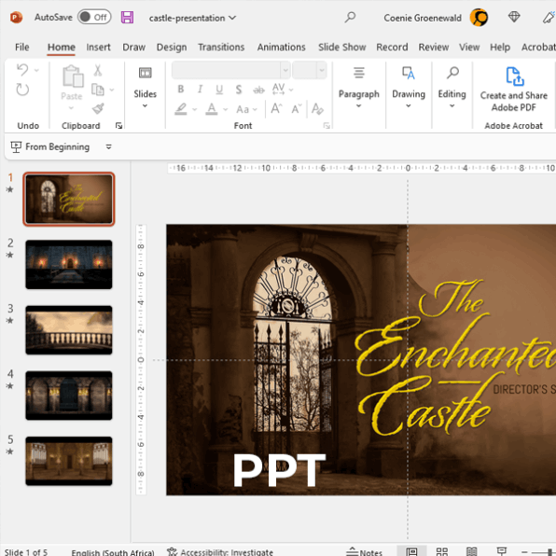Open the Draw tab

pyautogui.click(x=133, y=48)
